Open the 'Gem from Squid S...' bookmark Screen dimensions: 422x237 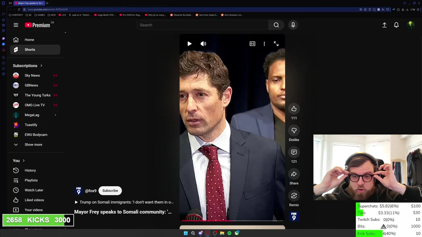coord(207,15)
